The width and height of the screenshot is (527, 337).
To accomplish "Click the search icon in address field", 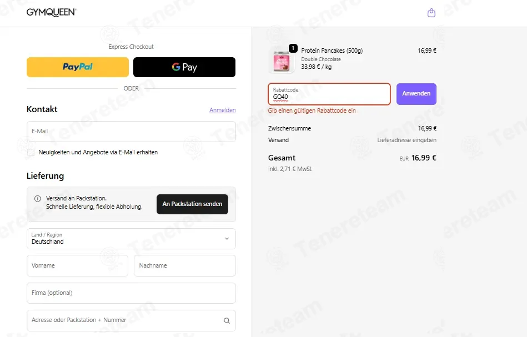I will 227,320.
